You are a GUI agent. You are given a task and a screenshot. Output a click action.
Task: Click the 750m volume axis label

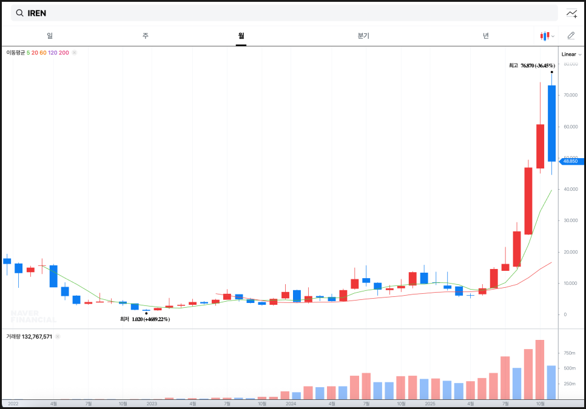click(x=570, y=353)
